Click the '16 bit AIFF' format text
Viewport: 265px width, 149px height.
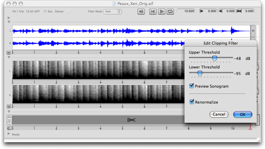pyautogui.click(x=33, y=11)
